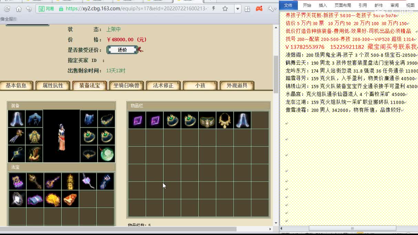Select the blue staff pendant equipment icon
Screen dimensions: 418x235
[17, 154]
